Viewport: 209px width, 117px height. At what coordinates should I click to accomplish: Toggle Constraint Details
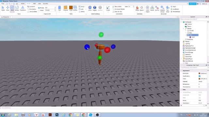[x=119, y=9]
